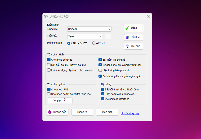Click the Điều khiển group title

point(53,25)
